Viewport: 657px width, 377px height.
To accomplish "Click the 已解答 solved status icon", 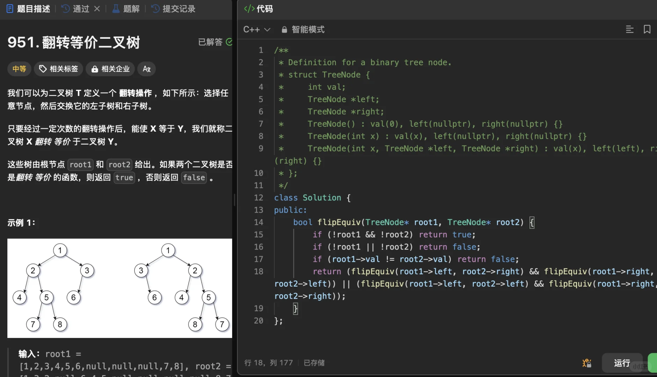I will [x=229, y=42].
